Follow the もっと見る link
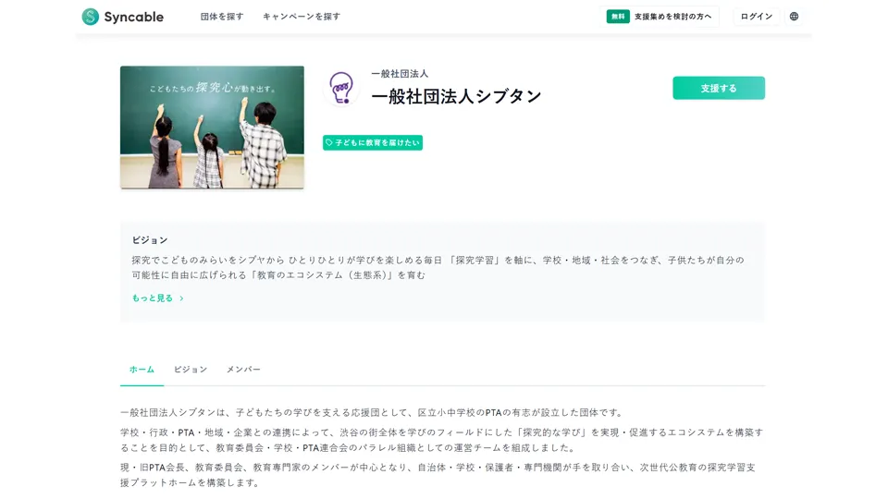Viewport: 888px width, 499px height. [x=152, y=298]
